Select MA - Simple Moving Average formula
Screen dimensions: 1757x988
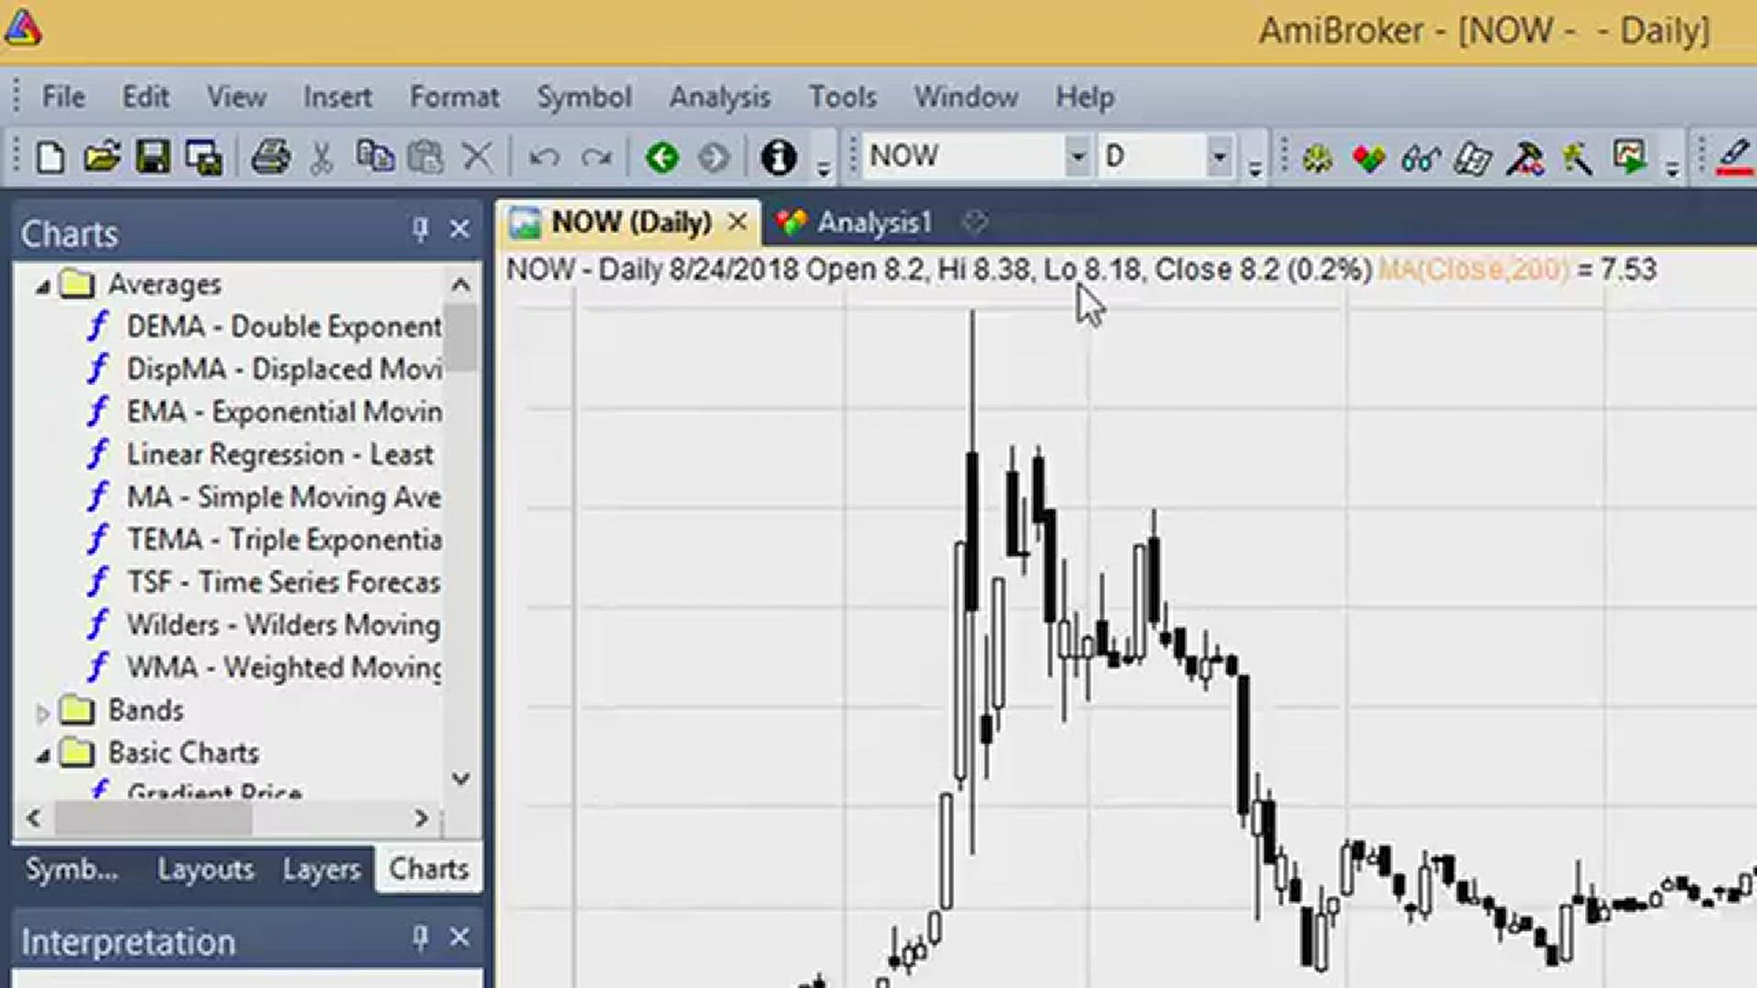pyautogui.click(x=283, y=498)
